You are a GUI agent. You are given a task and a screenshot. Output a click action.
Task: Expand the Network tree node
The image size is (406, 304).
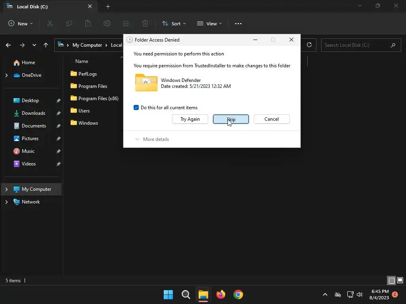point(6,202)
